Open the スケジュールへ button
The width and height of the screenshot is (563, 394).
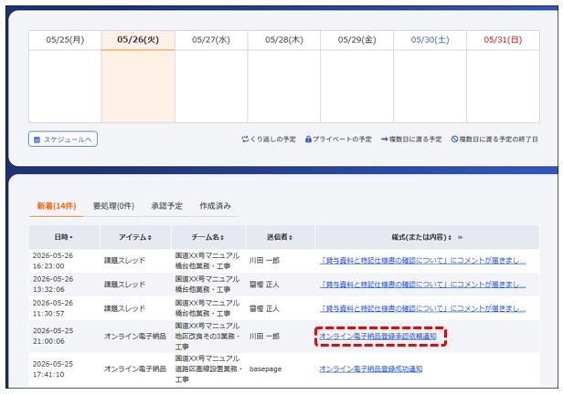click(x=63, y=140)
